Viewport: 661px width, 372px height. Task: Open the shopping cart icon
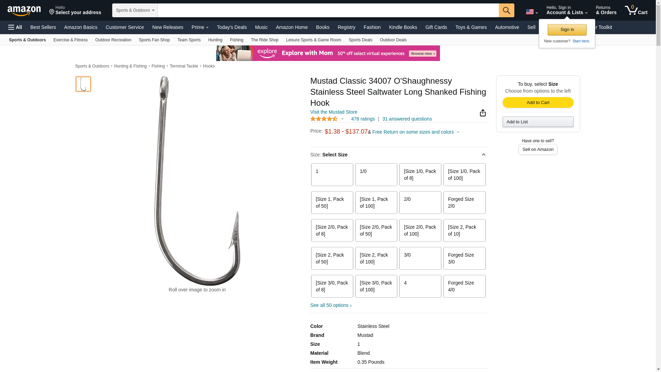636,10
